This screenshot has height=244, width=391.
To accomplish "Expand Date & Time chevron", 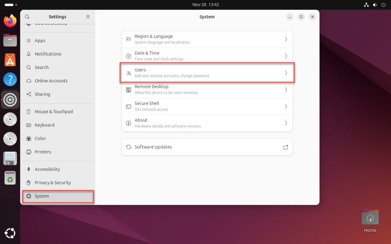I will coord(286,56).
